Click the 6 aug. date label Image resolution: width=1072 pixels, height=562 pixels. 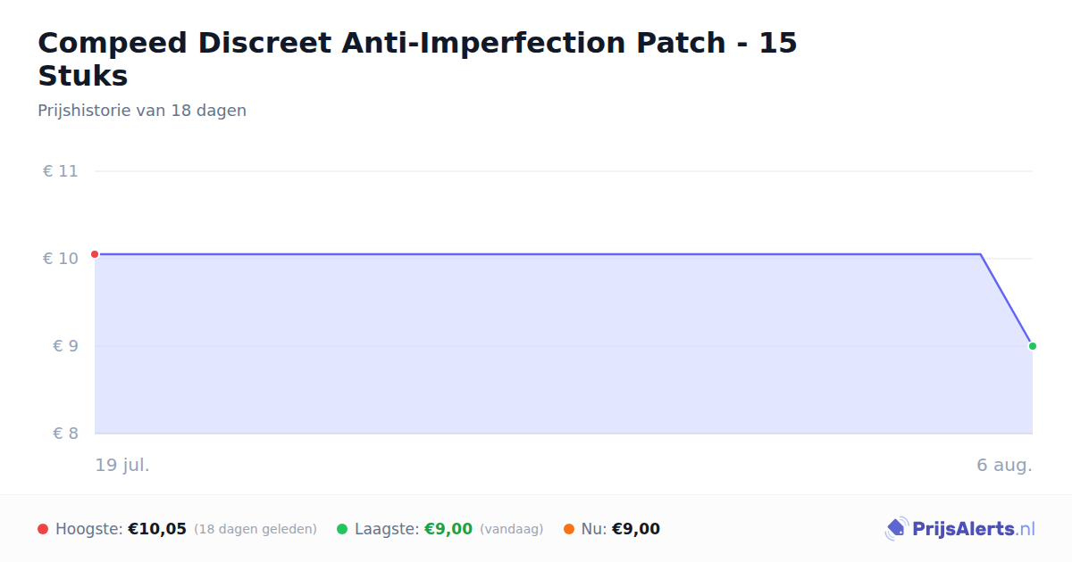click(1004, 465)
